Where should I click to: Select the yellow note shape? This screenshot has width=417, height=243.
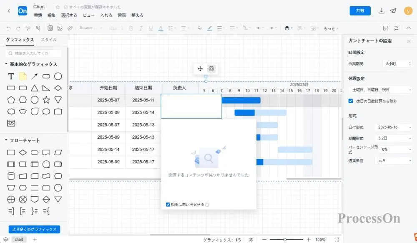point(23,76)
